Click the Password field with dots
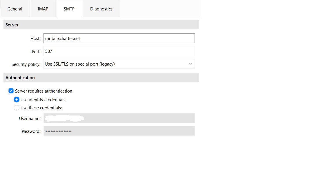Screen dimensions: 334x188 click(119, 131)
